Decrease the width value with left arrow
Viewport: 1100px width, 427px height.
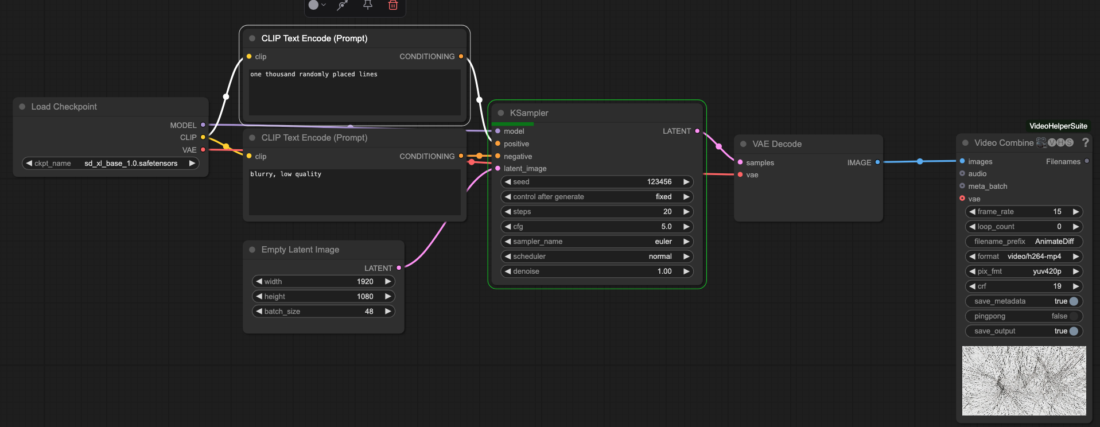tap(259, 282)
